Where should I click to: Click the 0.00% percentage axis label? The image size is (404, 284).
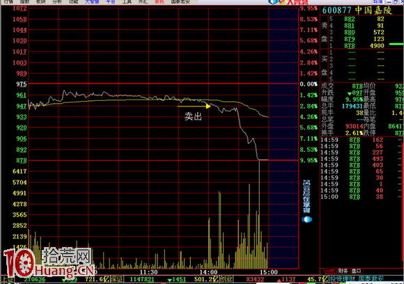pyautogui.click(x=309, y=84)
